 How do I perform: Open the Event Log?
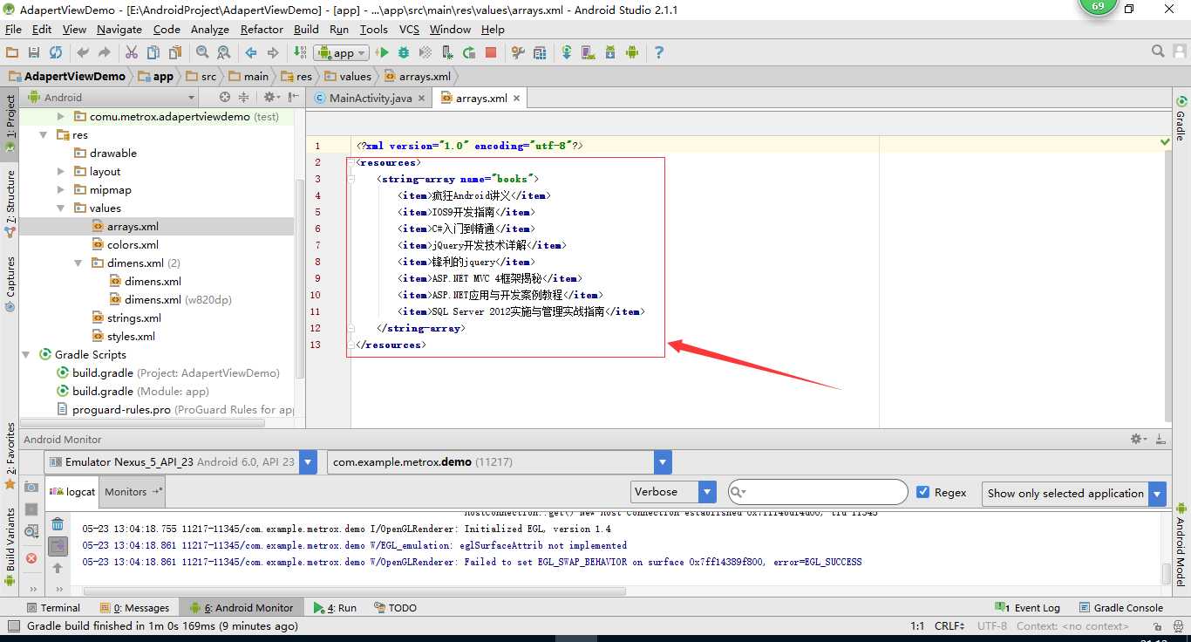point(1027,608)
